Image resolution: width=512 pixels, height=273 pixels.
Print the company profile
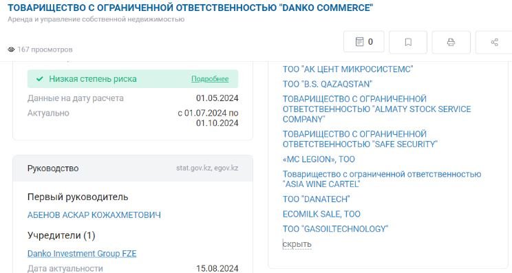tap(451, 42)
